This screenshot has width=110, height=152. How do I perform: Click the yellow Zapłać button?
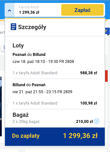pos(82,10)
